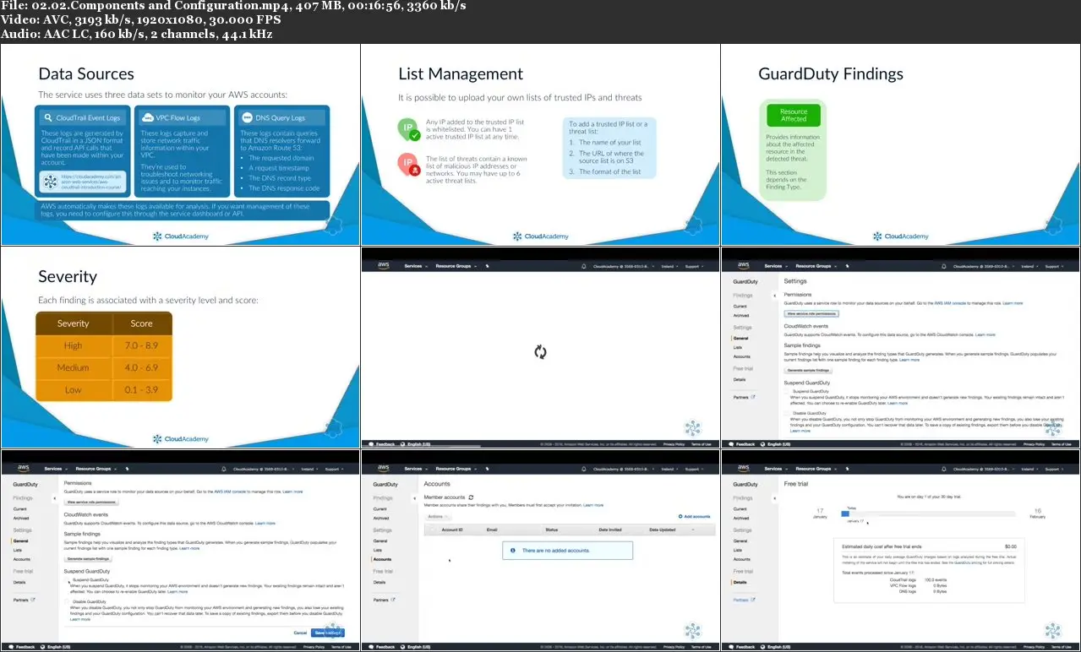Click Generate sample findings in thumbnail with Save button
This screenshot has width=1081, height=652.
pyautogui.click(x=88, y=559)
